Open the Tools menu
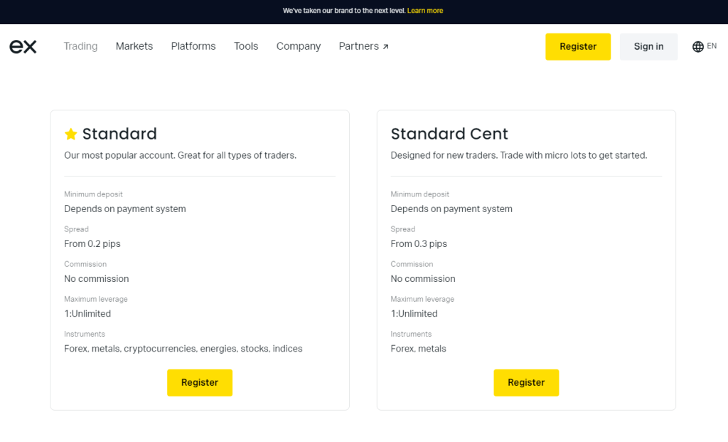The image size is (728, 442). (246, 46)
